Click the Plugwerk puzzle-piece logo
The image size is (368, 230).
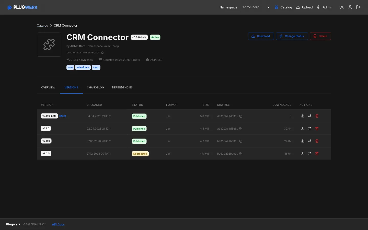[x=9, y=7]
